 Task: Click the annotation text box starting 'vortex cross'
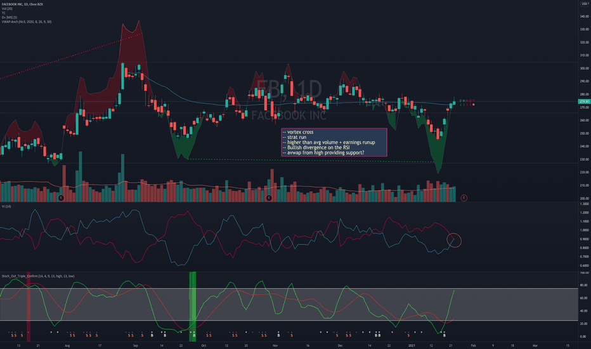pos(334,142)
